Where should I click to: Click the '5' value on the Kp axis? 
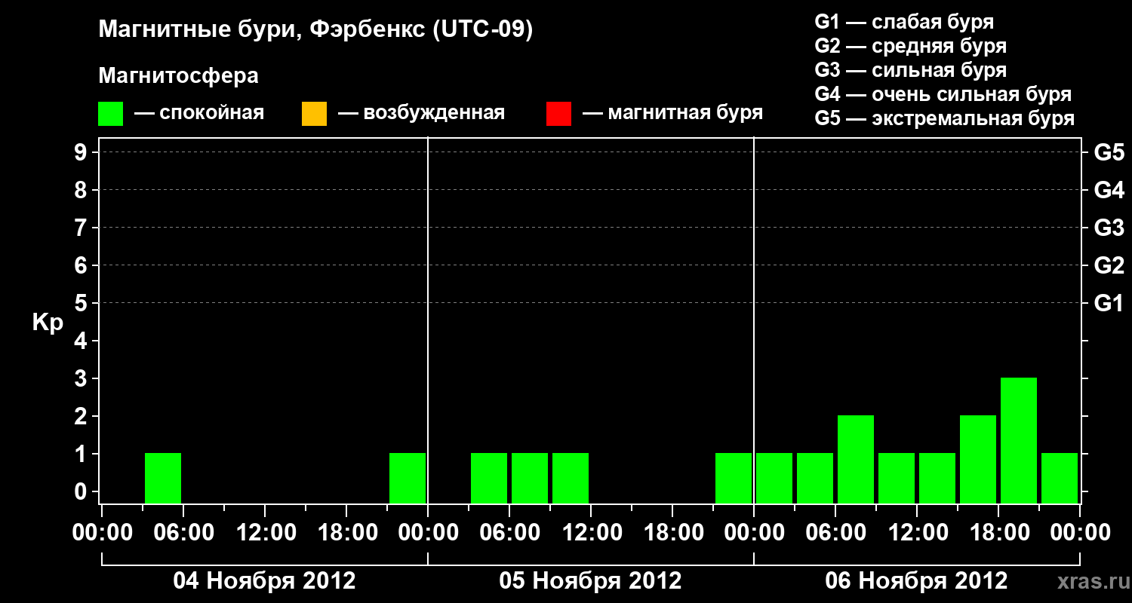[x=82, y=303]
